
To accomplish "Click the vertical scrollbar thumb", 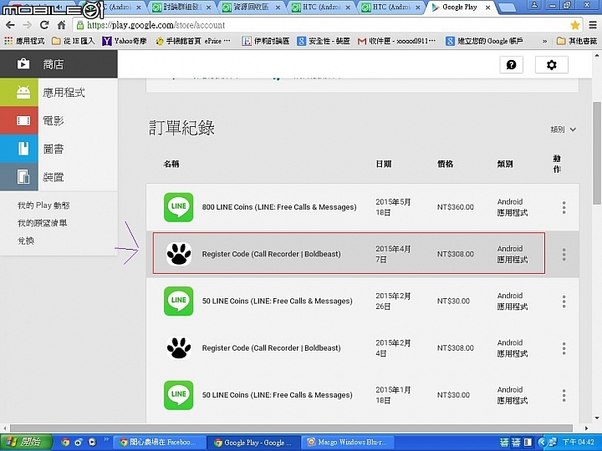I will pos(597,154).
